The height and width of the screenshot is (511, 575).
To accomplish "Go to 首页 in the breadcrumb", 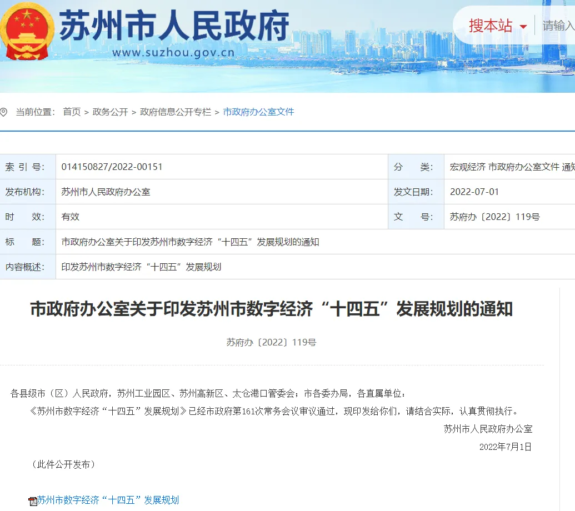I will click(72, 112).
